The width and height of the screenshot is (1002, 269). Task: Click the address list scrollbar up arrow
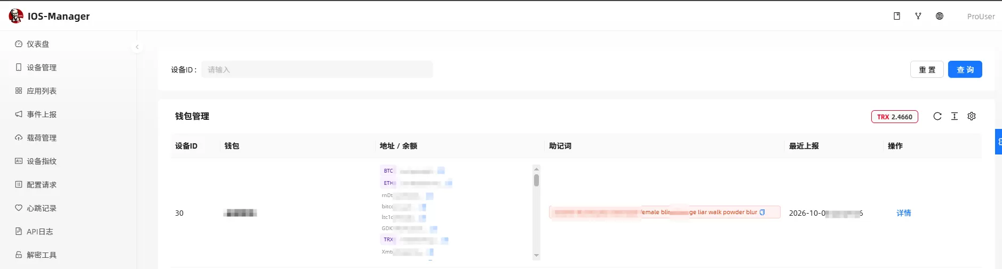tap(536, 169)
